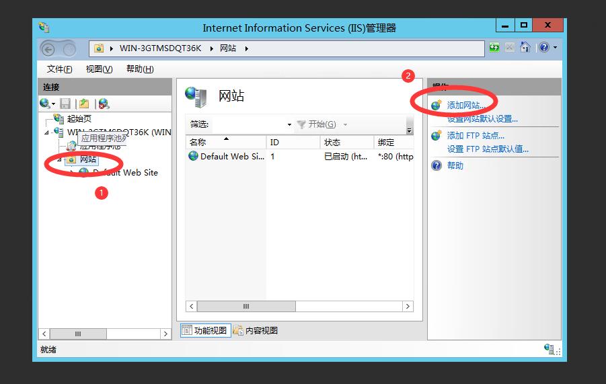Sort by 名称 column header

coord(226,143)
